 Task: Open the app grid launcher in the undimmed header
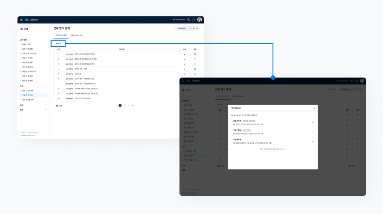pos(194,20)
